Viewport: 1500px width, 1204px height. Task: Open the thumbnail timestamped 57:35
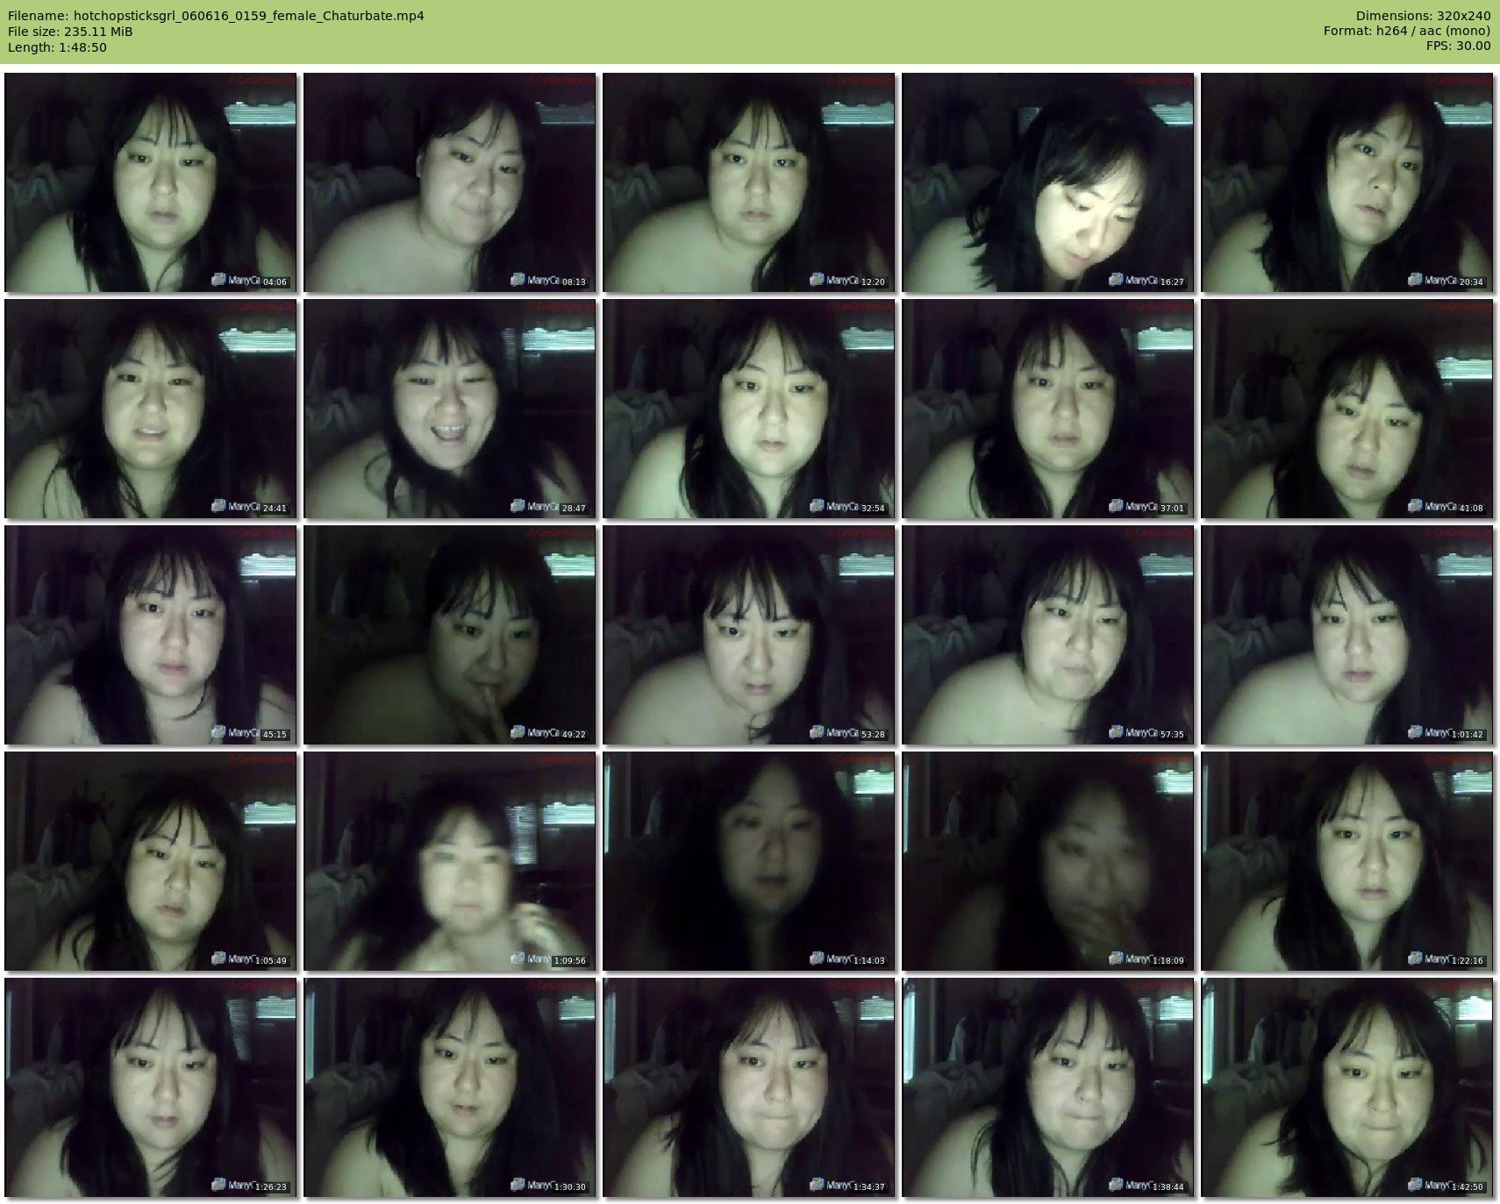click(x=1048, y=635)
